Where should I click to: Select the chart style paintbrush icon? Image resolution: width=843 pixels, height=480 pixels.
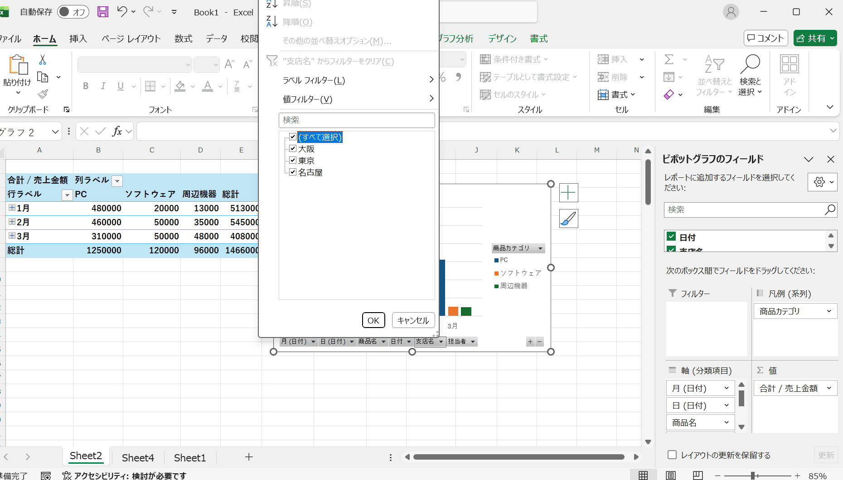pyautogui.click(x=568, y=219)
